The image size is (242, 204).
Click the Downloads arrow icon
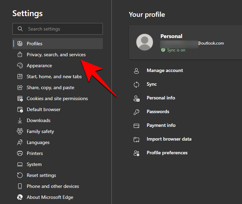point(20,120)
